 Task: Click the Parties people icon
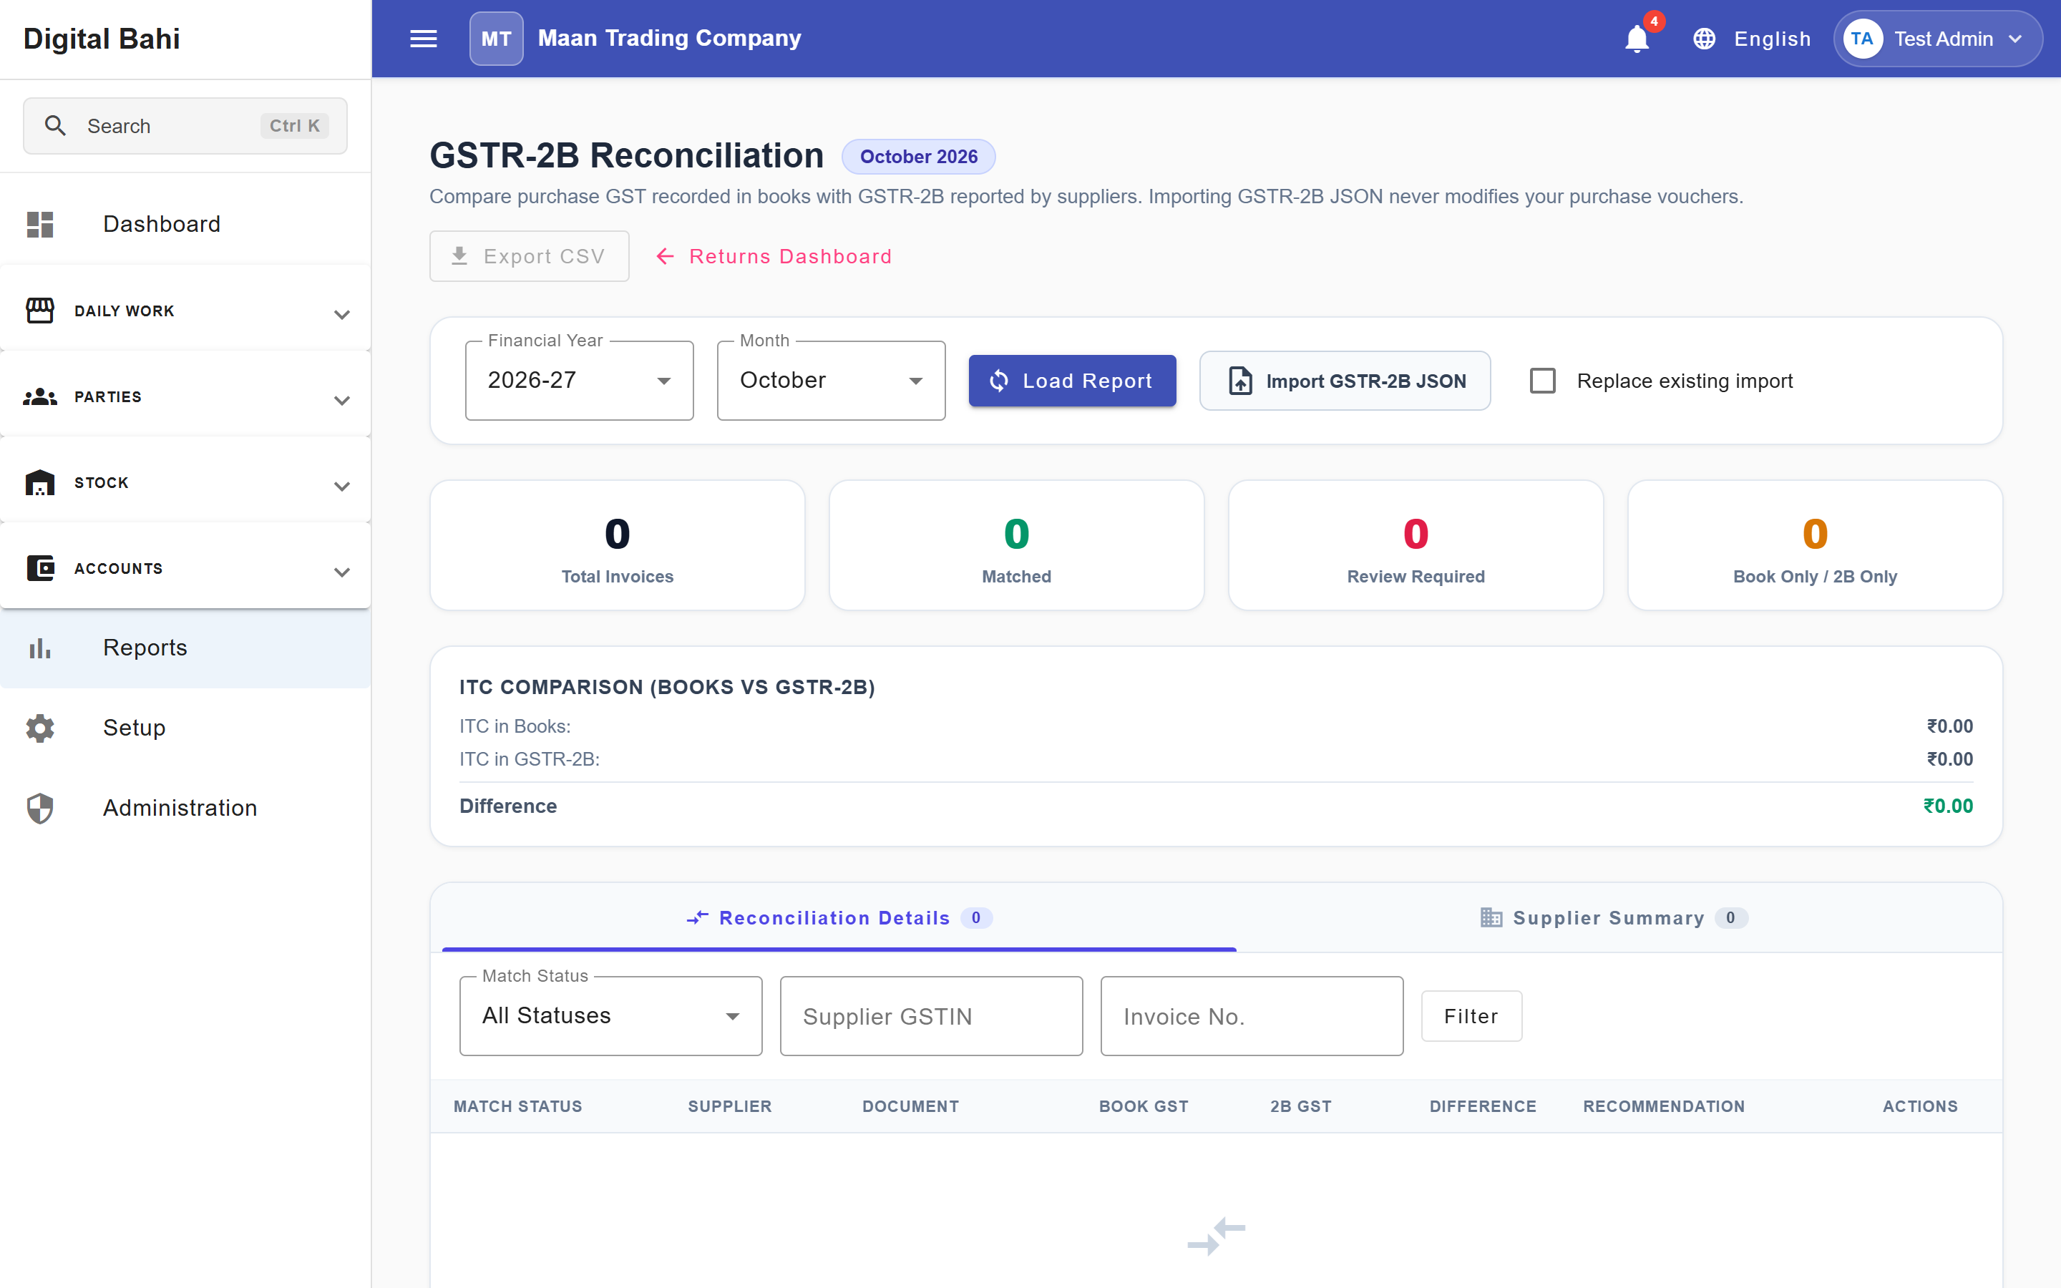[x=40, y=397]
